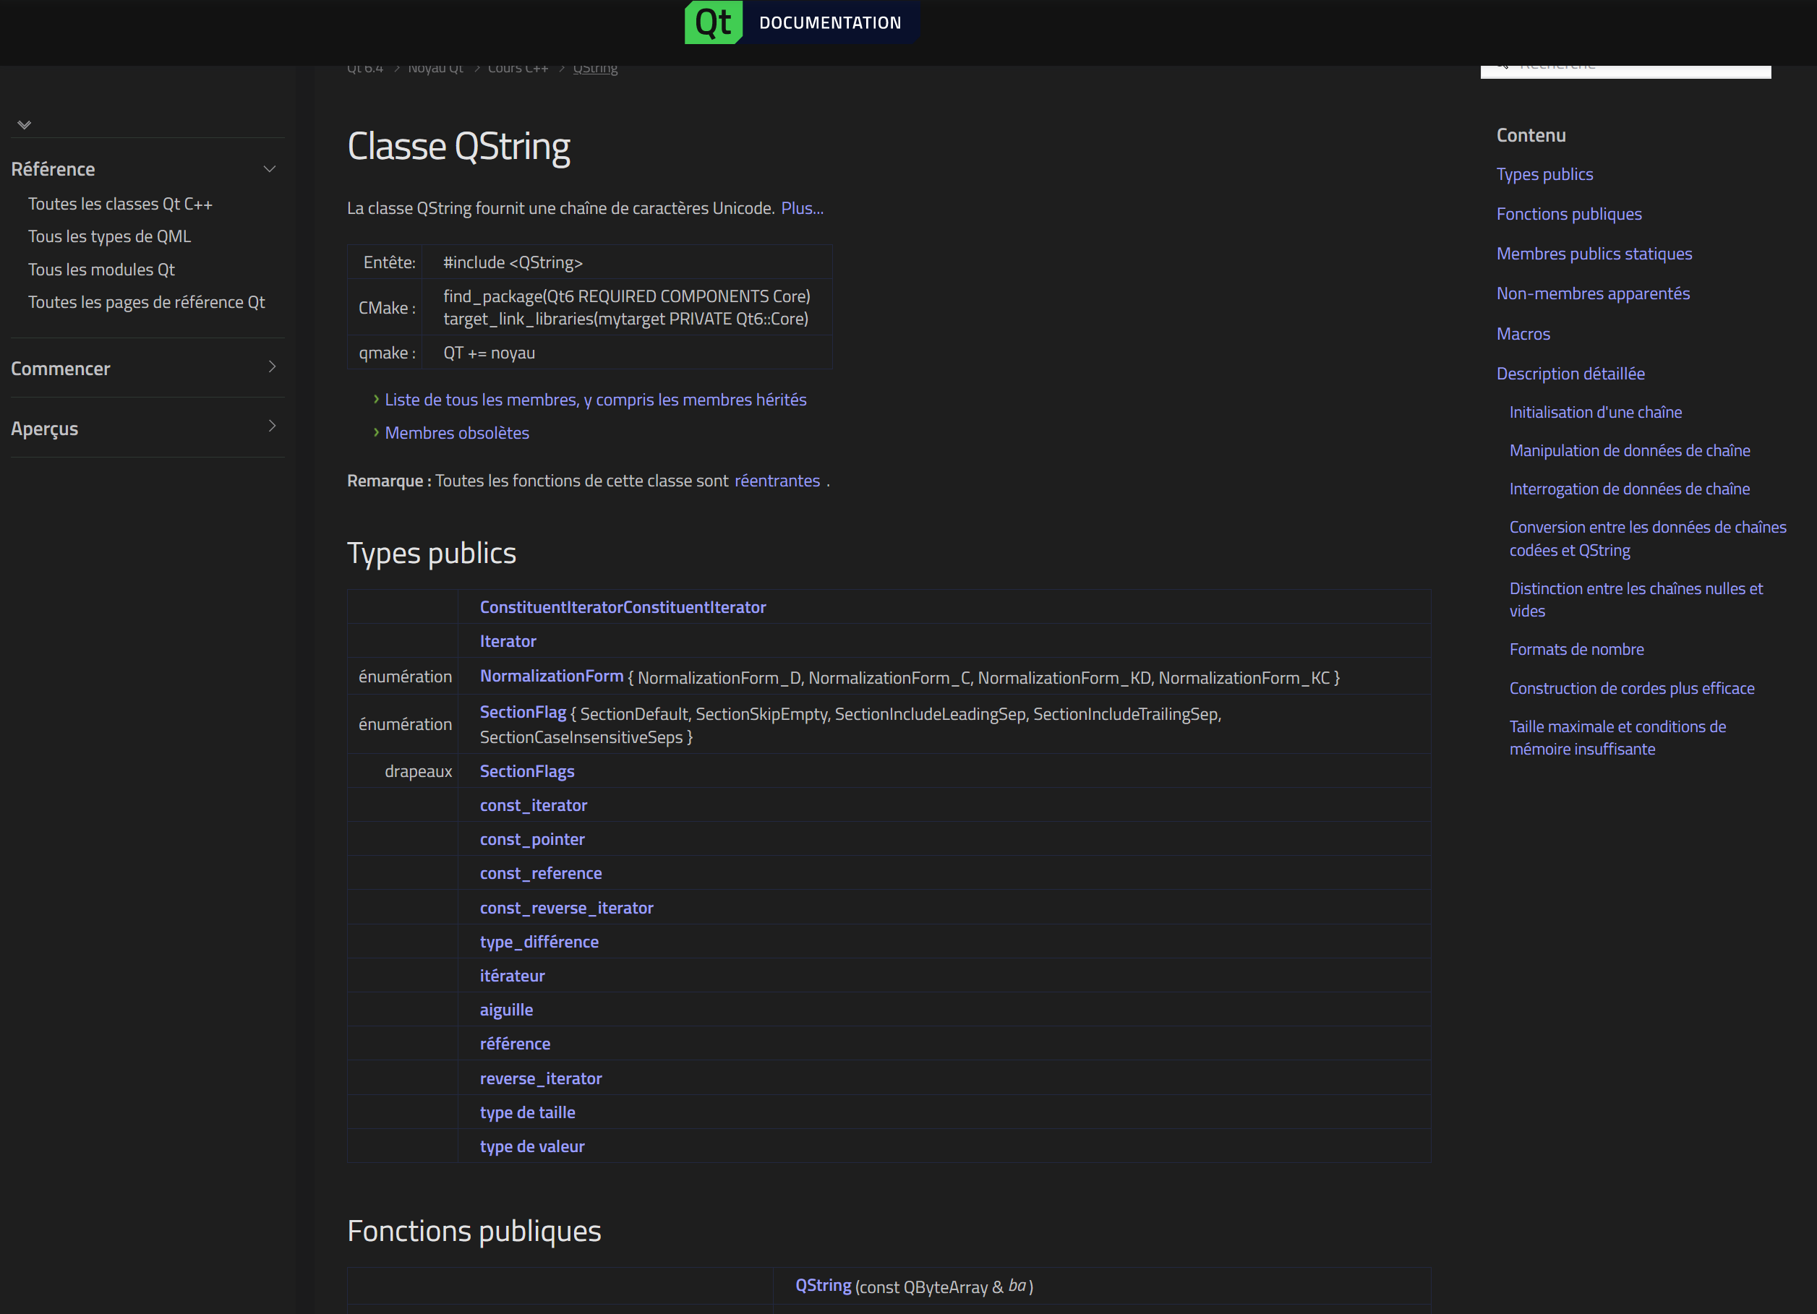Click arrow bullet before Membres obsolètes
Viewport: 1817px width, 1314px height.
(x=376, y=432)
